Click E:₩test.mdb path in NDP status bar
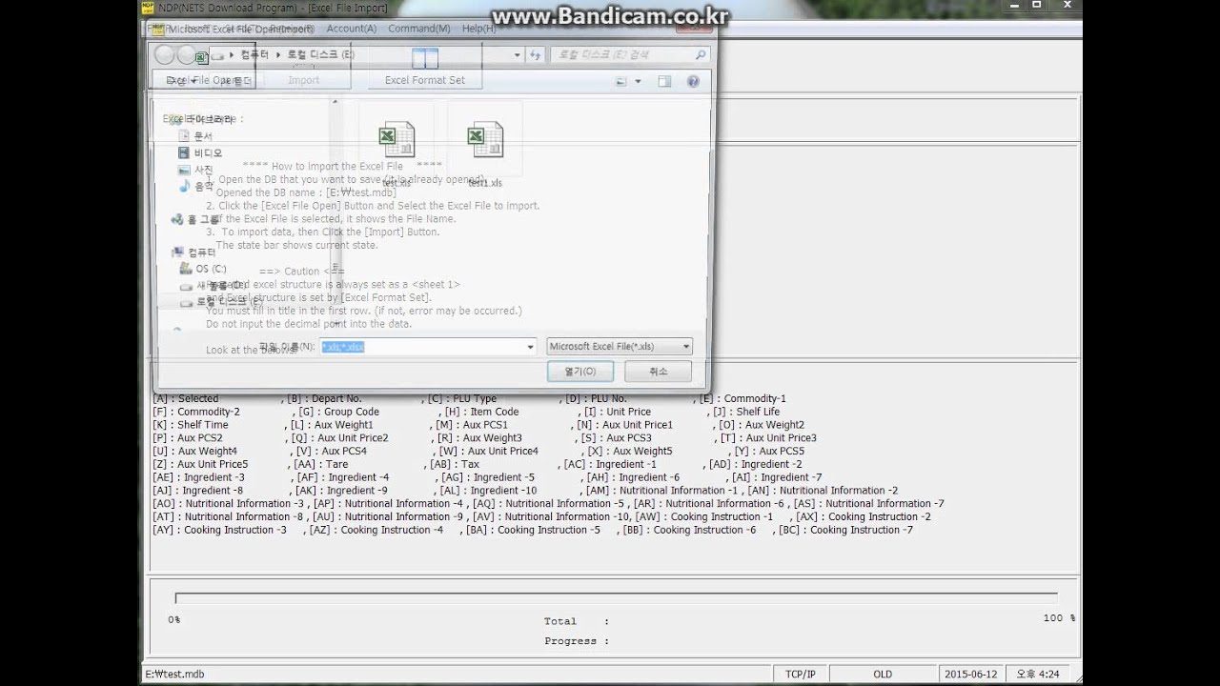 [x=174, y=674]
